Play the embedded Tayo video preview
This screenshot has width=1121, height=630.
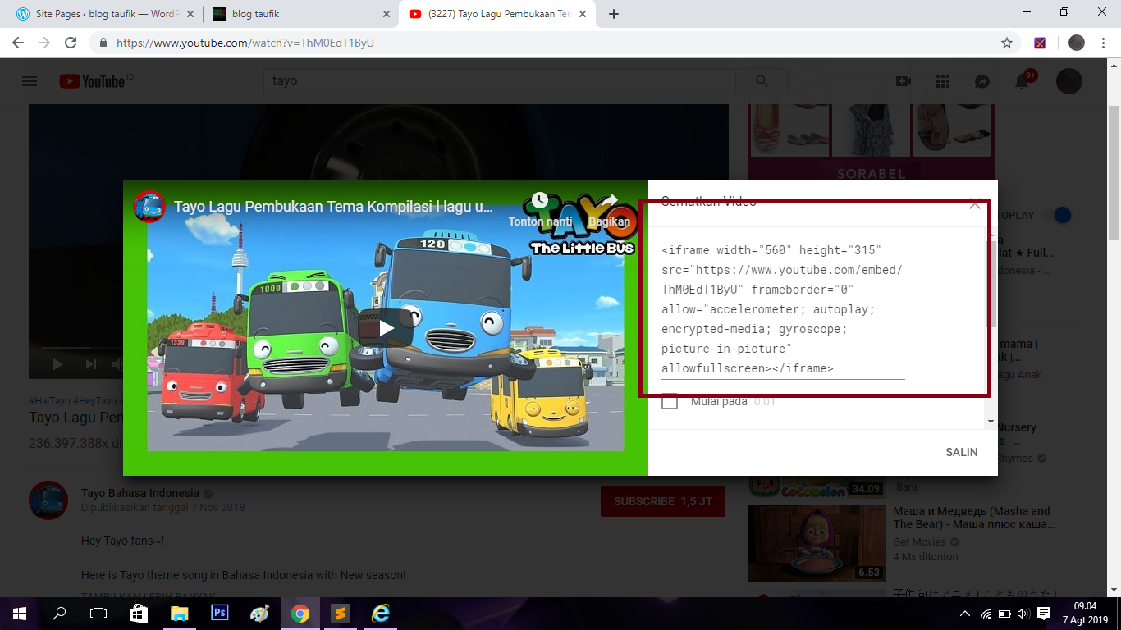click(x=385, y=328)
